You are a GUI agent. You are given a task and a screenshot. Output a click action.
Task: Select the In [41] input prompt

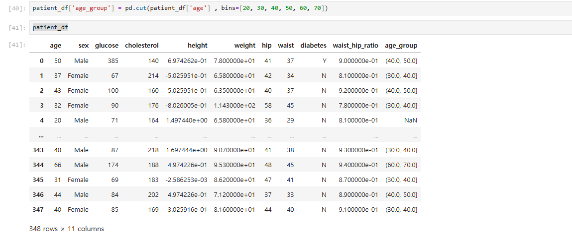click(x=16, y=28)
